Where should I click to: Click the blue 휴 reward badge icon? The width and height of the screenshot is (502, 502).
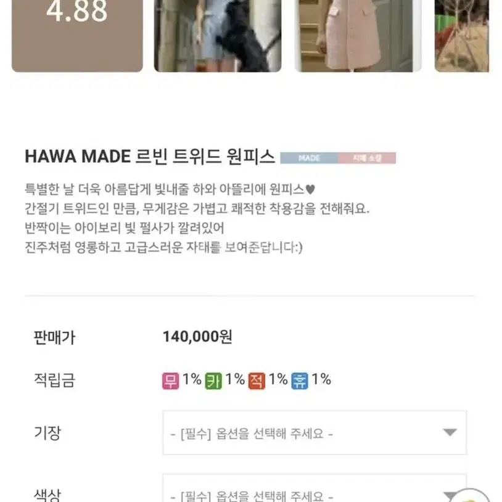click(300, 381)
